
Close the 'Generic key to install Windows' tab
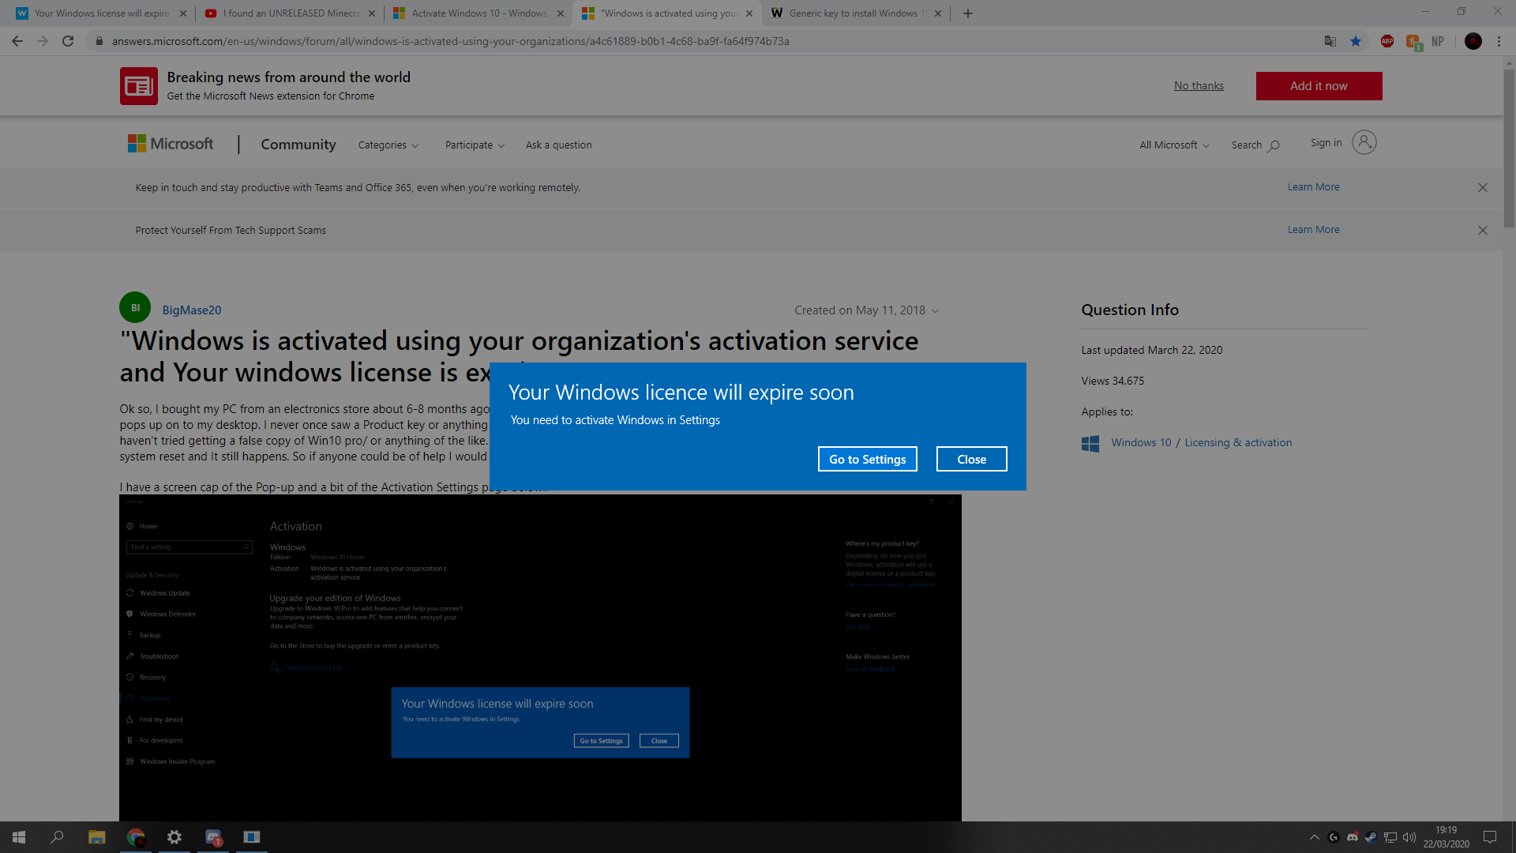point(938,13)
